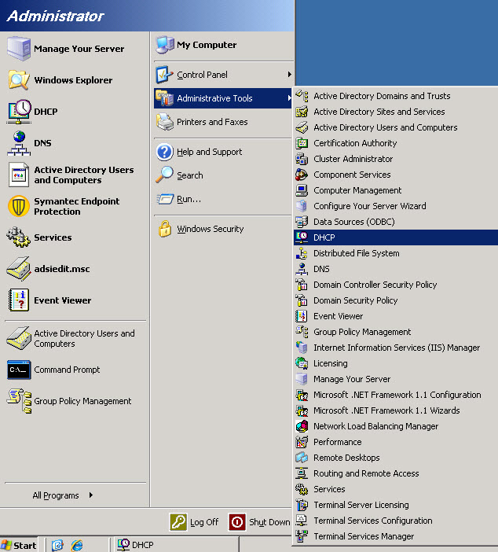Open Windows Security padlock icon
Image resolution: width=498 pixels, height=552 pixels.
[165, 229]
